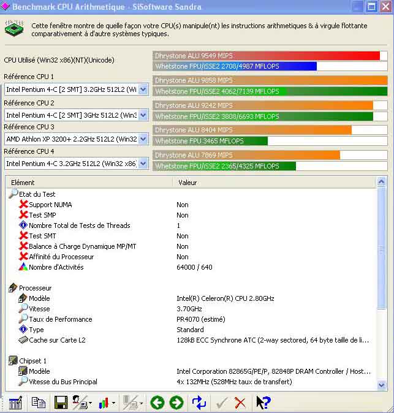This screenshot has height=413, width=394.
Task: Save results with the floppy disk icon
Action: point(61,403)
